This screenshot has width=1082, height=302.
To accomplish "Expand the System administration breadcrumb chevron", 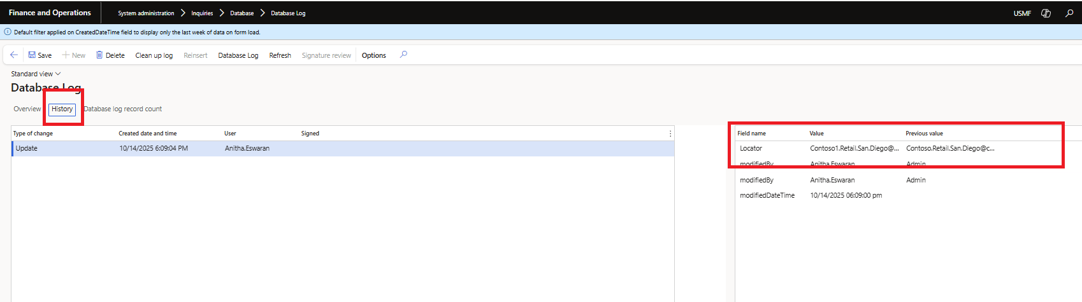I will 183,13.
